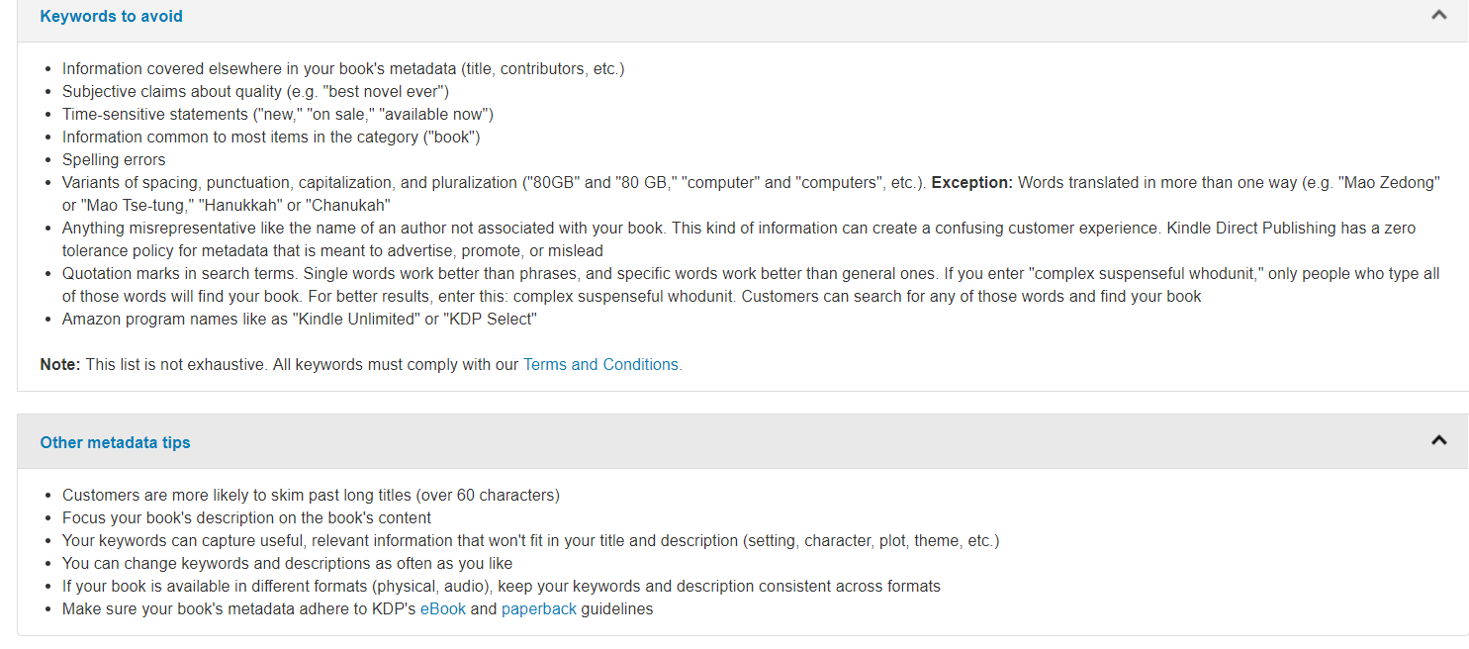Click the "Time-sensitive statements" bullet text
The image size is (1469, 649).
click(x=277, y=115)
